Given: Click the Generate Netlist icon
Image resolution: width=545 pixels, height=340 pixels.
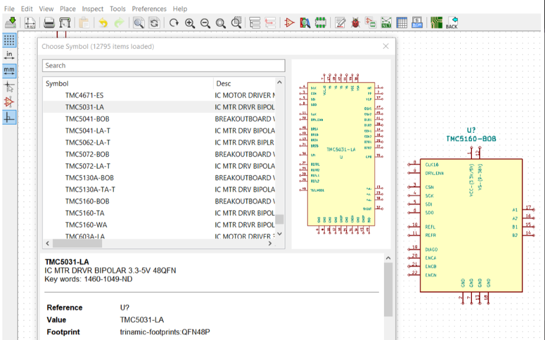Looking at the screenshot, I should pos(386,23).
